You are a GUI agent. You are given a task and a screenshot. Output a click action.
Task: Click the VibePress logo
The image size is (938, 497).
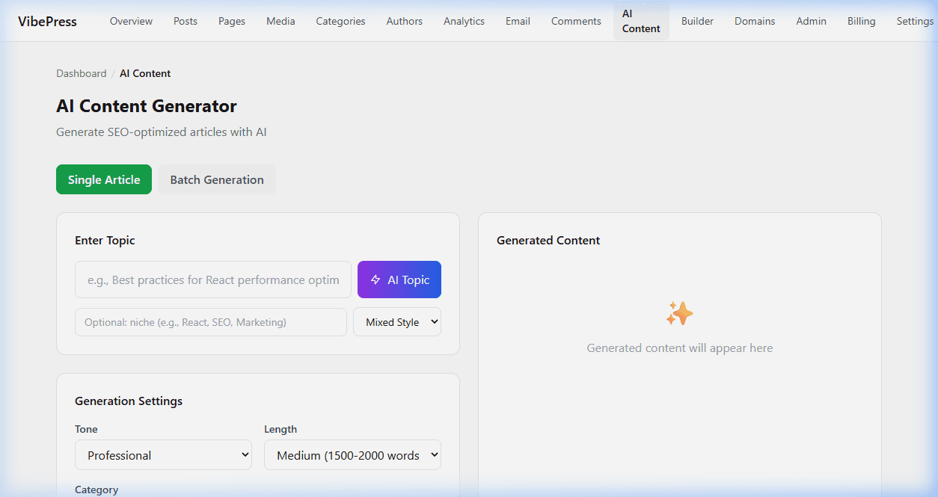(x=46, y=21)
